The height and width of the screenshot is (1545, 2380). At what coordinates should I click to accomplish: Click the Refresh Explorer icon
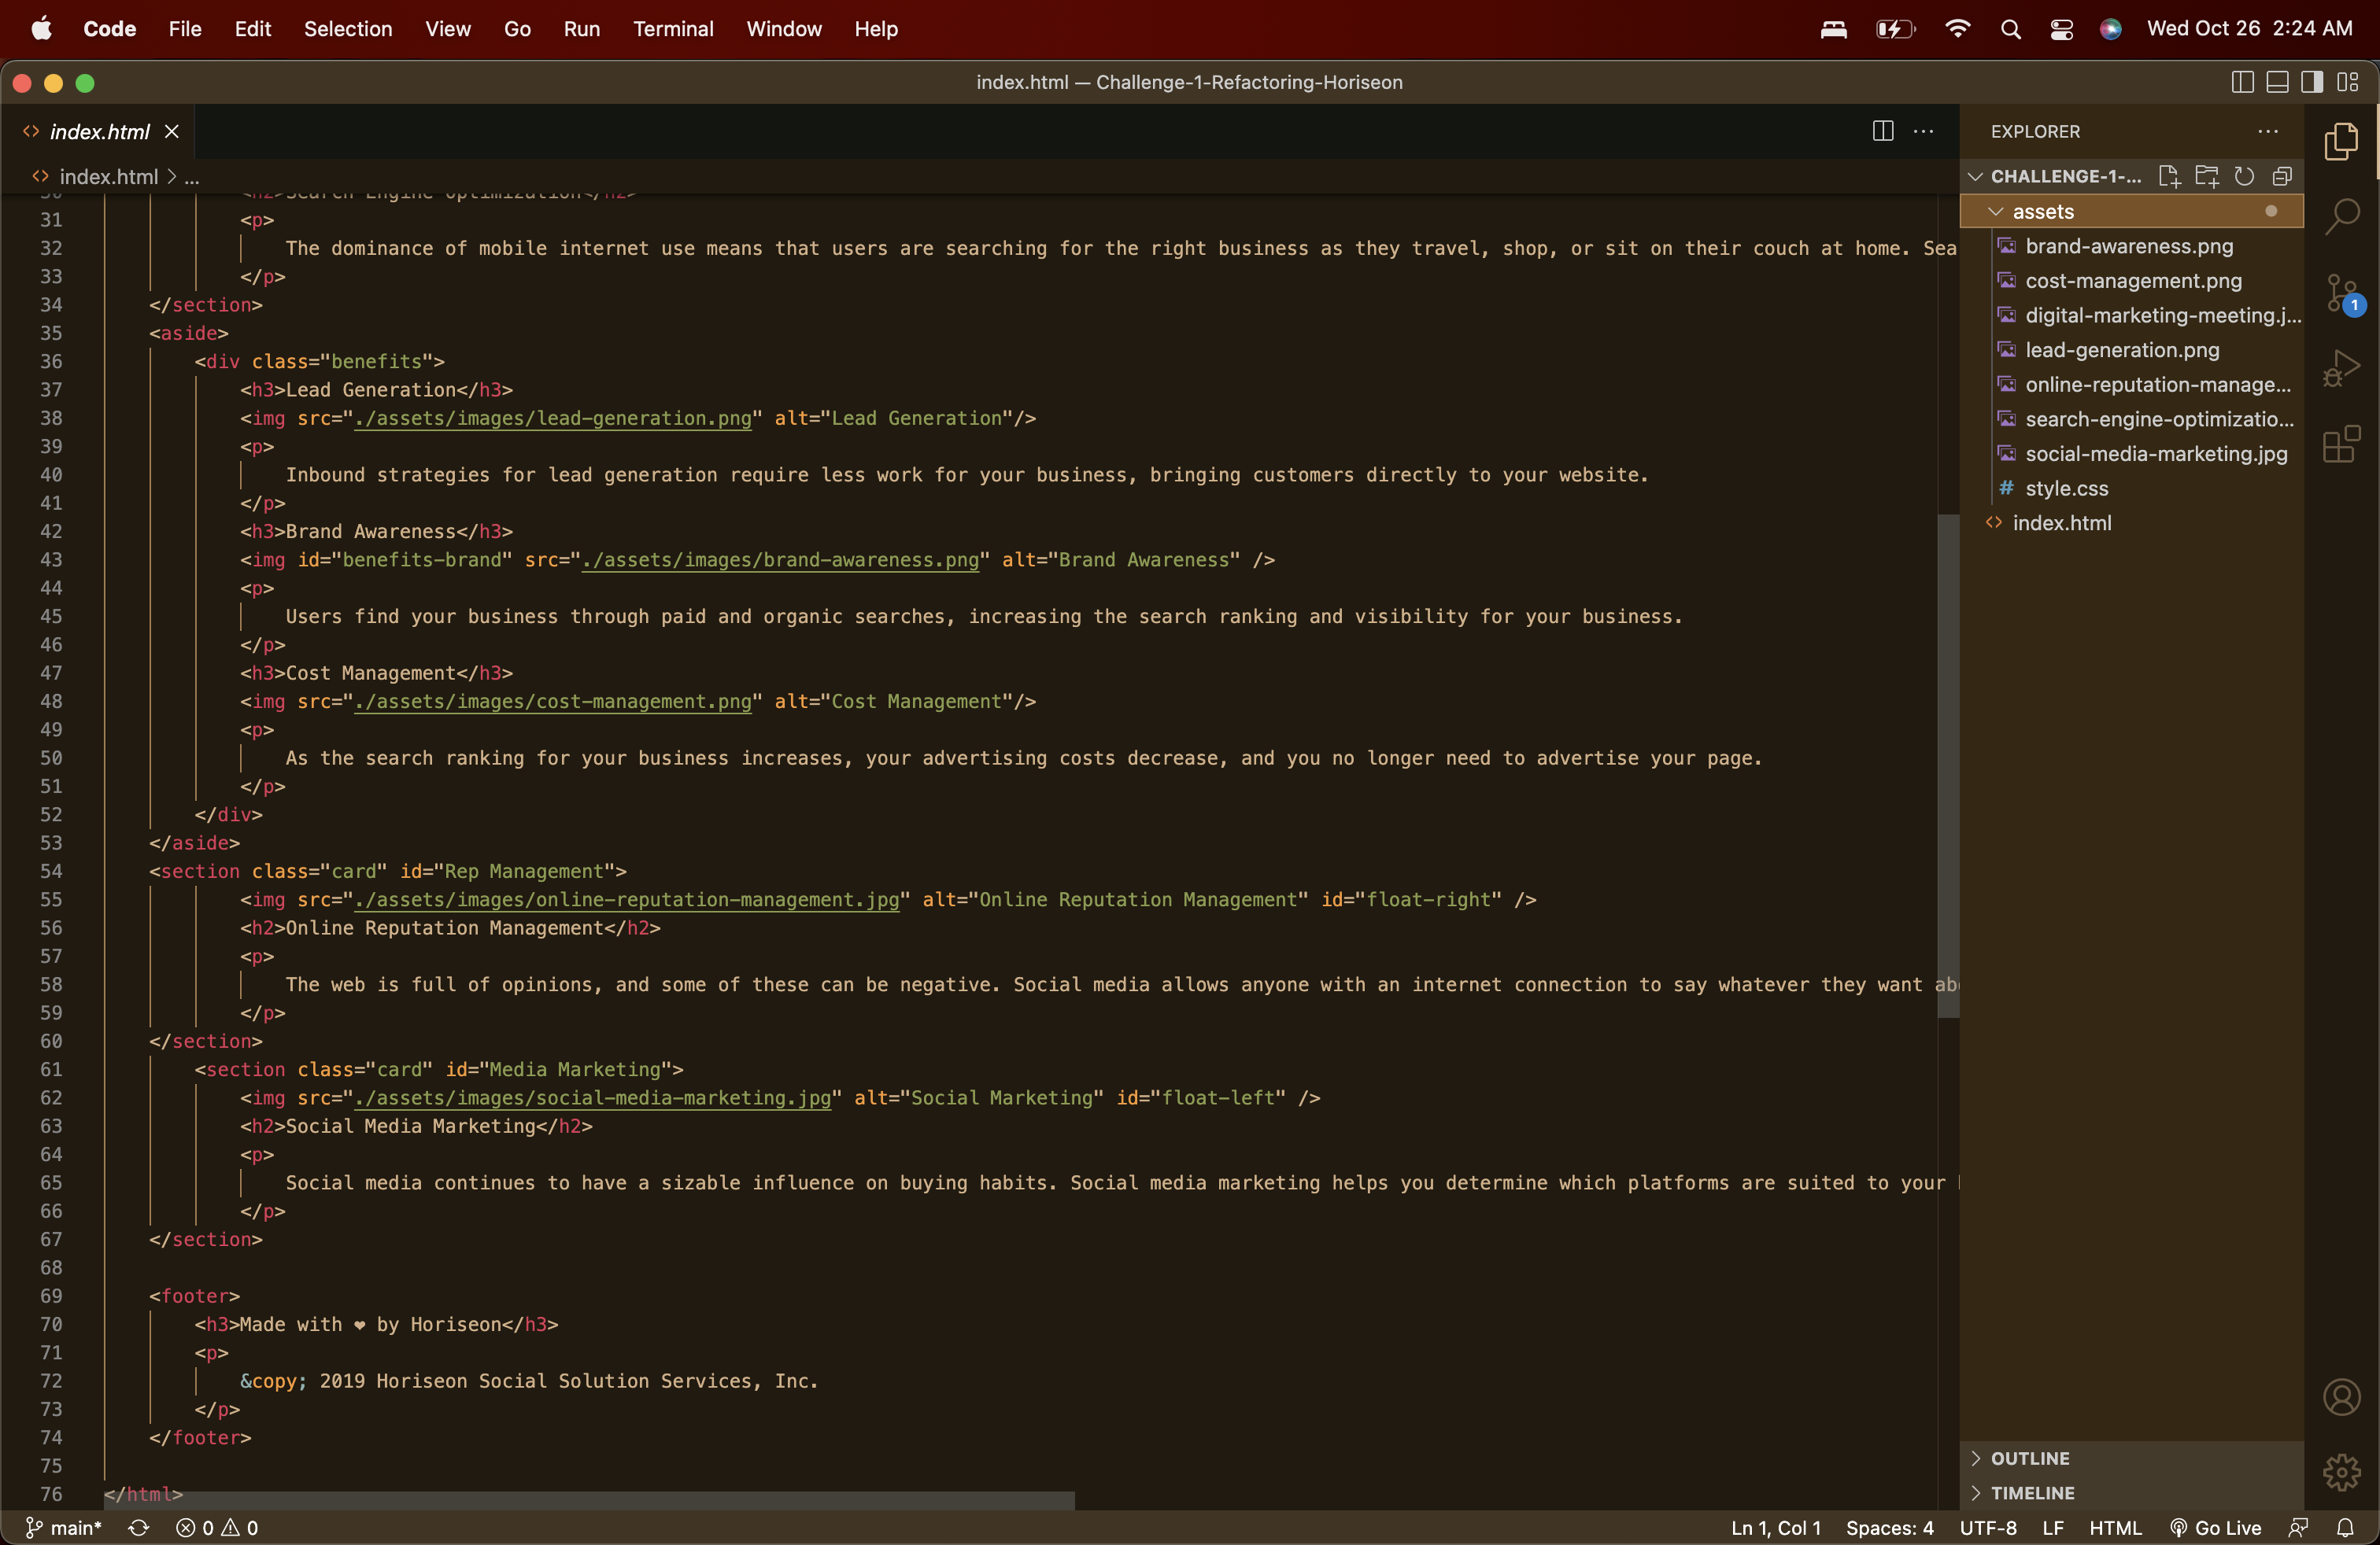(x=2244, y=177)
